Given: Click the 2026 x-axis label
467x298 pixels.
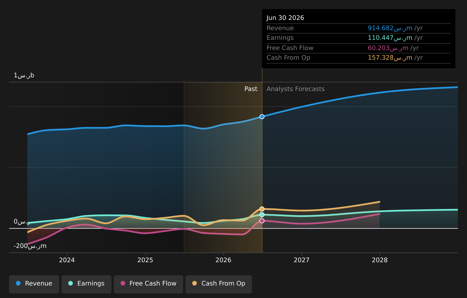Looking at the screenshot, I should (223, 260).
